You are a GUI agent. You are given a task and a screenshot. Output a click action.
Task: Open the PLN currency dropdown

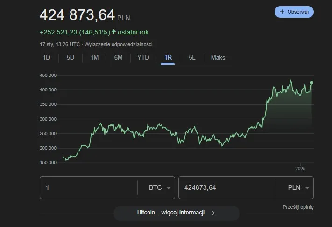coord(299,188)
